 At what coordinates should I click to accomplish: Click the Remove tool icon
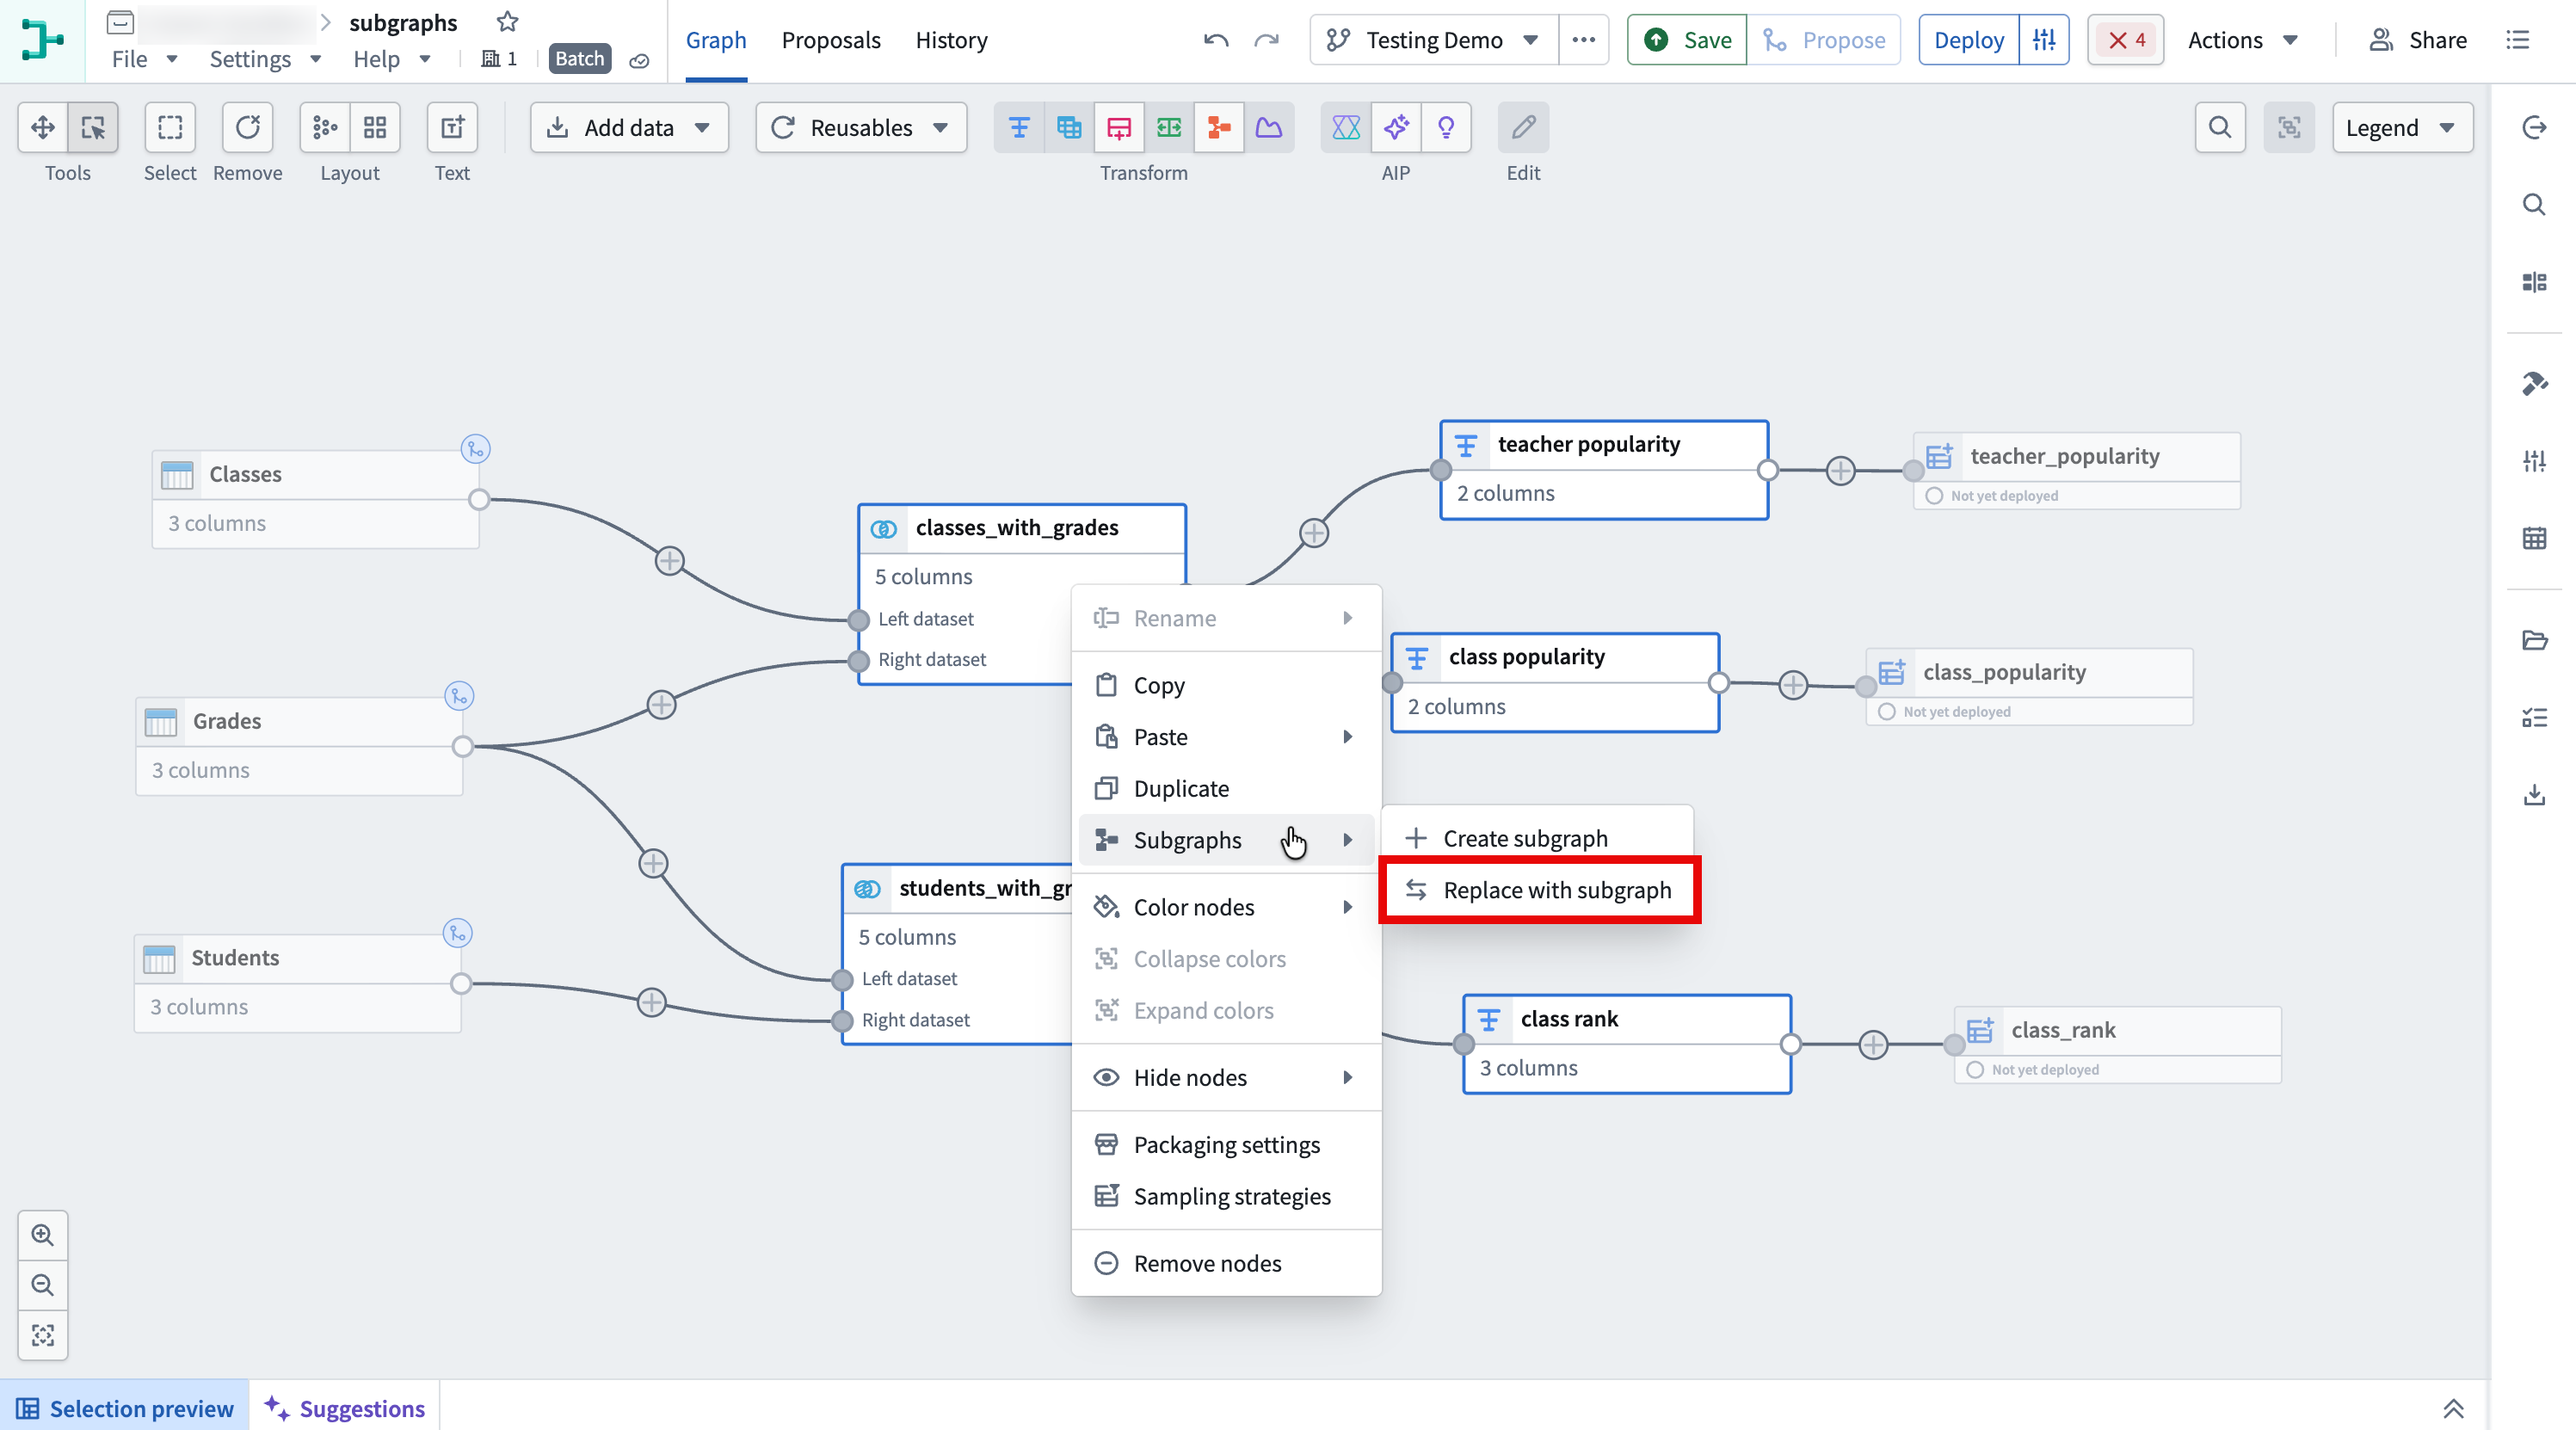(248, 127)
